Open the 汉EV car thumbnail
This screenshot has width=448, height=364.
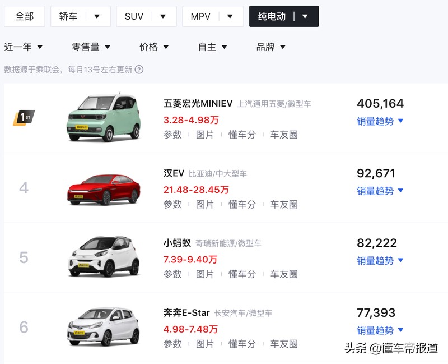coord(104,189)
